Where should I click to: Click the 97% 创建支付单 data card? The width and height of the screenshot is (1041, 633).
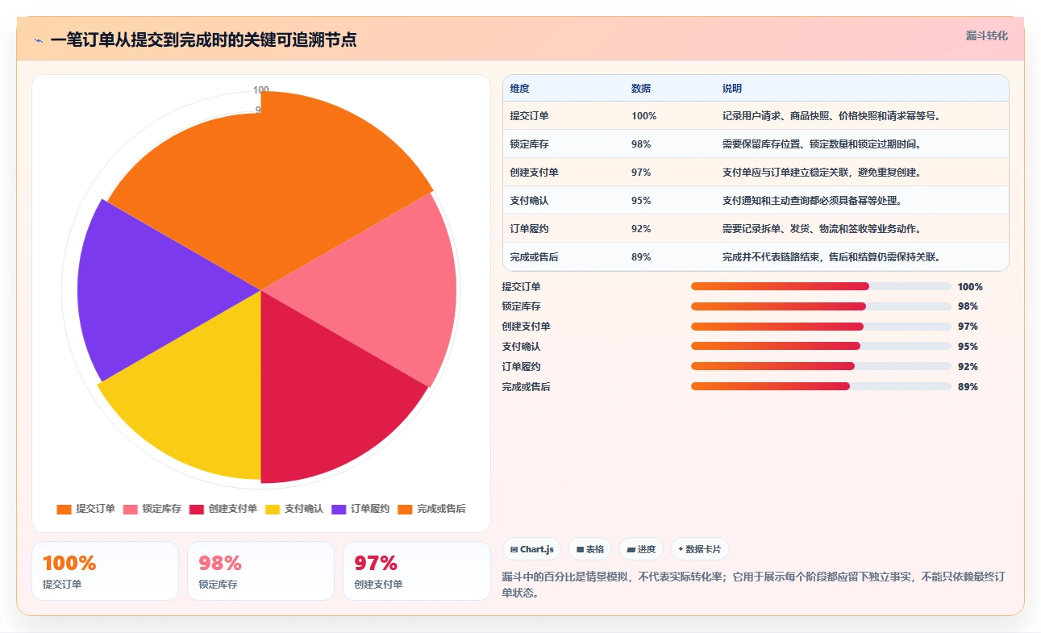[x=416, y=571]
